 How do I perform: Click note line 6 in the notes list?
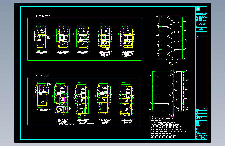pos(166,129)
